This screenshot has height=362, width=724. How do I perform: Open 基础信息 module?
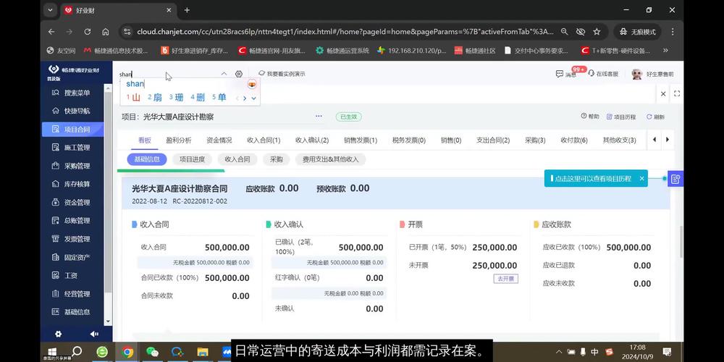pyautogui.click(x=72, y=311)
